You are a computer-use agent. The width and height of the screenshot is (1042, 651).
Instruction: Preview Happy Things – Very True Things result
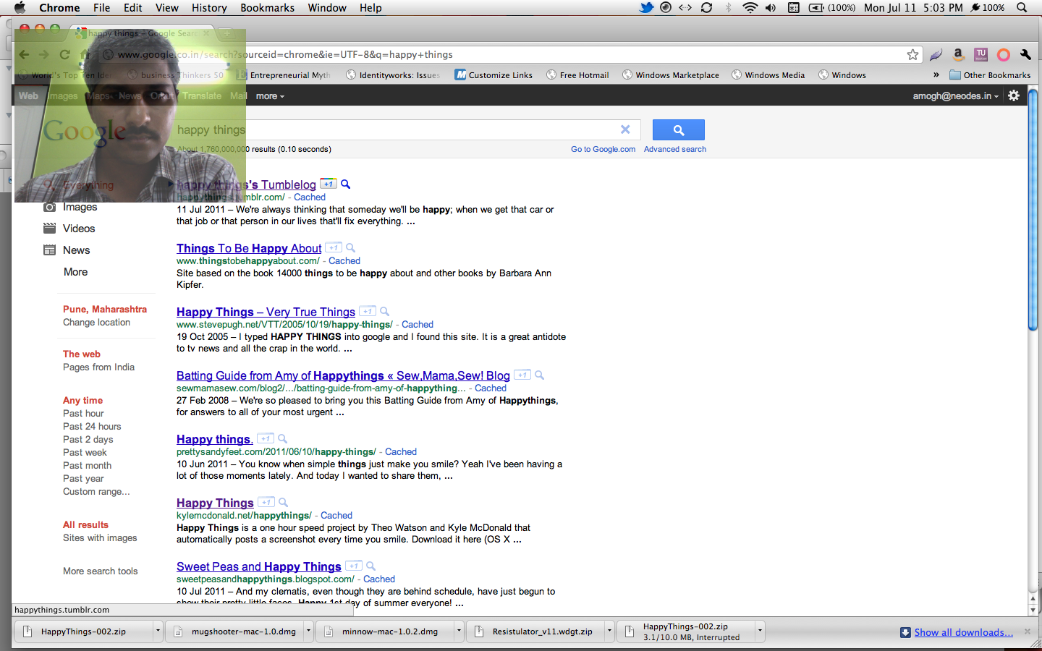[384, 312]
